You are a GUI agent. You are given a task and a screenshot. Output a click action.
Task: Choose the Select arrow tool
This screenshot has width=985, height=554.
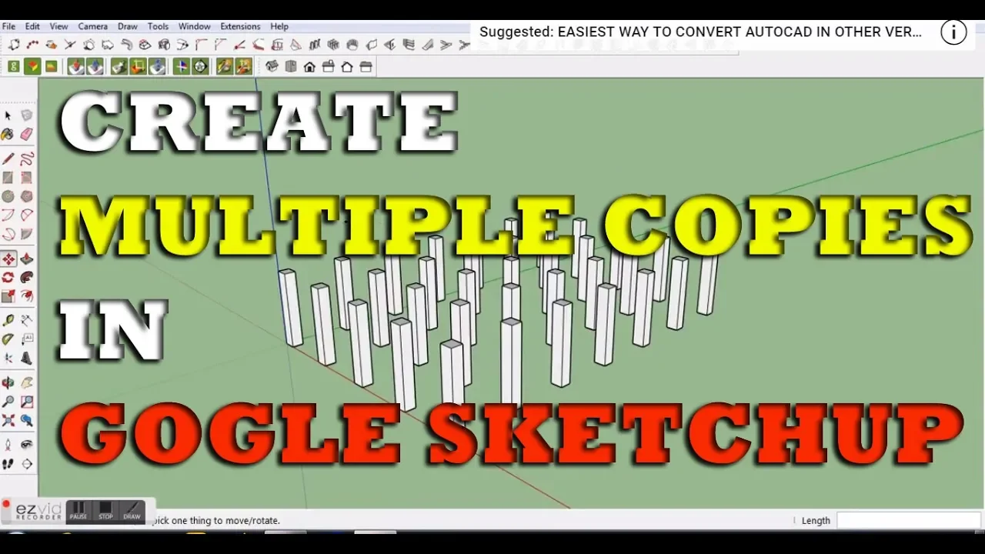click(x=8, y=115)
